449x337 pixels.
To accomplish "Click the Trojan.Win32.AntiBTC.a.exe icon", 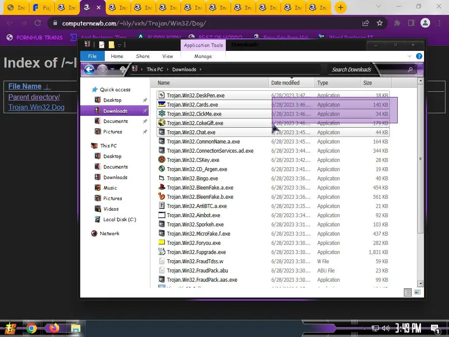I will [x=161, y=205].
